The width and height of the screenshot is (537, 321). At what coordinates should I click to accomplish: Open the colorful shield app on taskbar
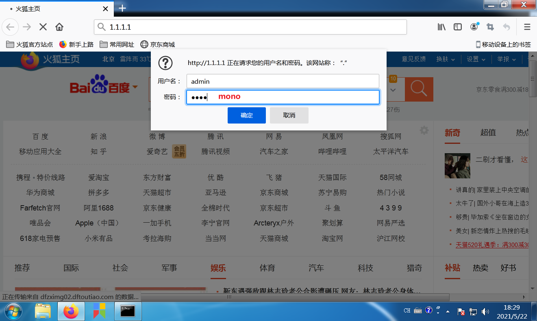pyautogui.click(x=99, y=312)
